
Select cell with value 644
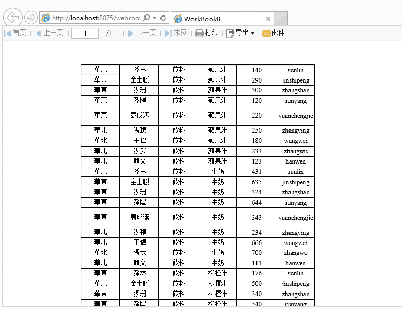[x=256, y=202]
